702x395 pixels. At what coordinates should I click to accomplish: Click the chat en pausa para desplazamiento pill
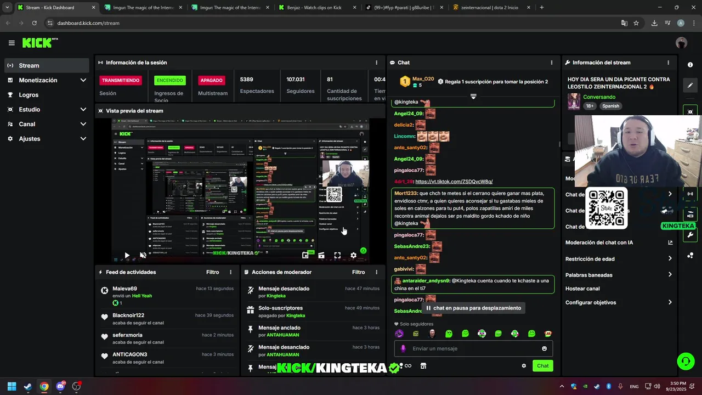(473, 308)
